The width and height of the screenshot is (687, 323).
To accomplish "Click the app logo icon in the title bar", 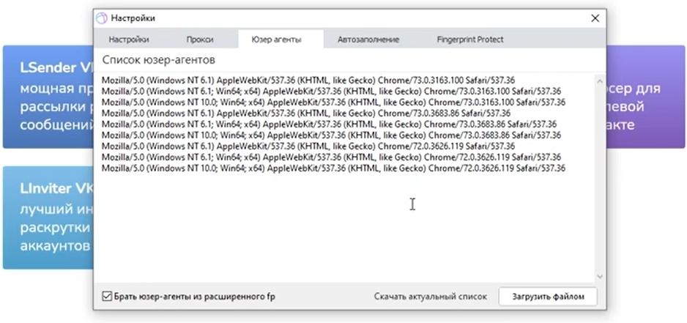I will [x=102, y=18].
